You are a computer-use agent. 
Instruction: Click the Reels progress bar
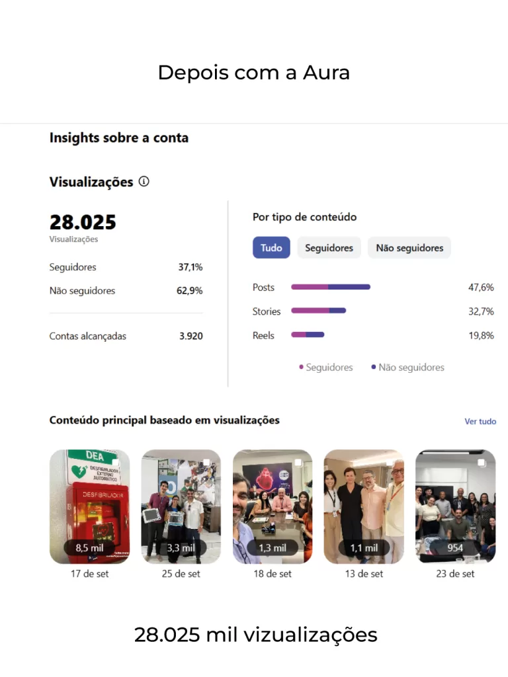pyautogui.click(x=308, y=335)
